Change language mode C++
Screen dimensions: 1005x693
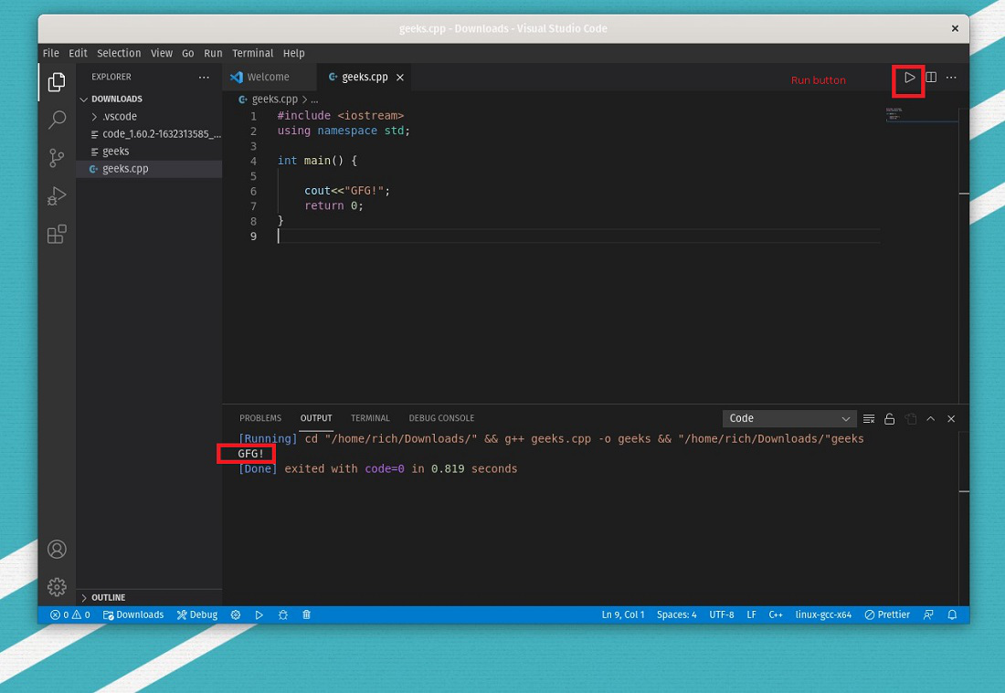pyautogui.click(x=776, y=614)
